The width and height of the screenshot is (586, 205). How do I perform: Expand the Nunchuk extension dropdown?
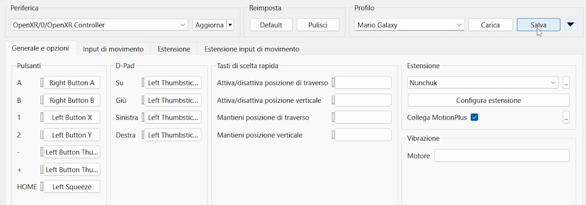coord(483,83)
